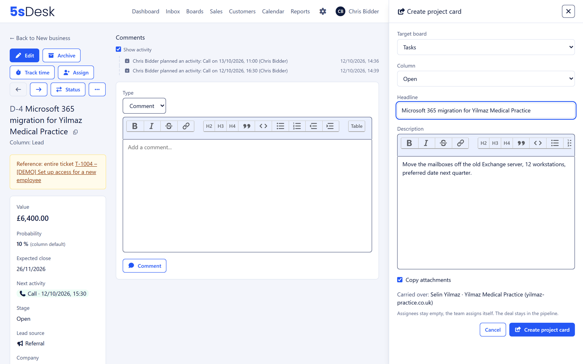Viewport: 583px width, 364px height.
Task: Click the Track time button
Action: tap(32, 72)
